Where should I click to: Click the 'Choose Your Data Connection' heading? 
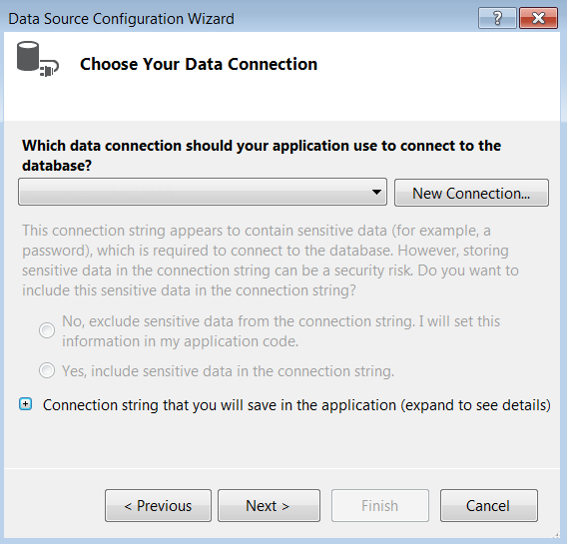pos(199,64)
